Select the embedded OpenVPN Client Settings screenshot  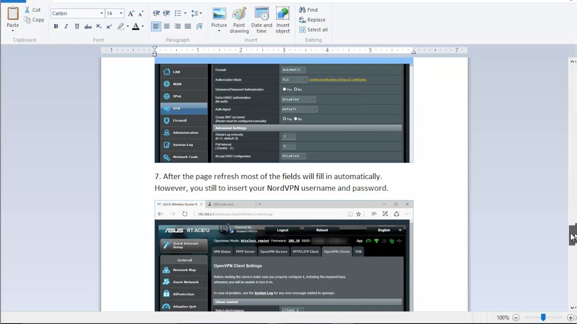point(284,256)
